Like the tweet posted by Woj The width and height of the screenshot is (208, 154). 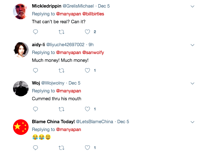point(88,109)
